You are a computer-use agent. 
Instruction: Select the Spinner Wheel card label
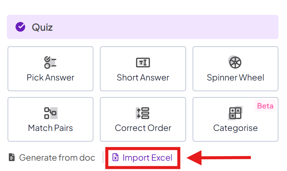[x=235, y=78]
